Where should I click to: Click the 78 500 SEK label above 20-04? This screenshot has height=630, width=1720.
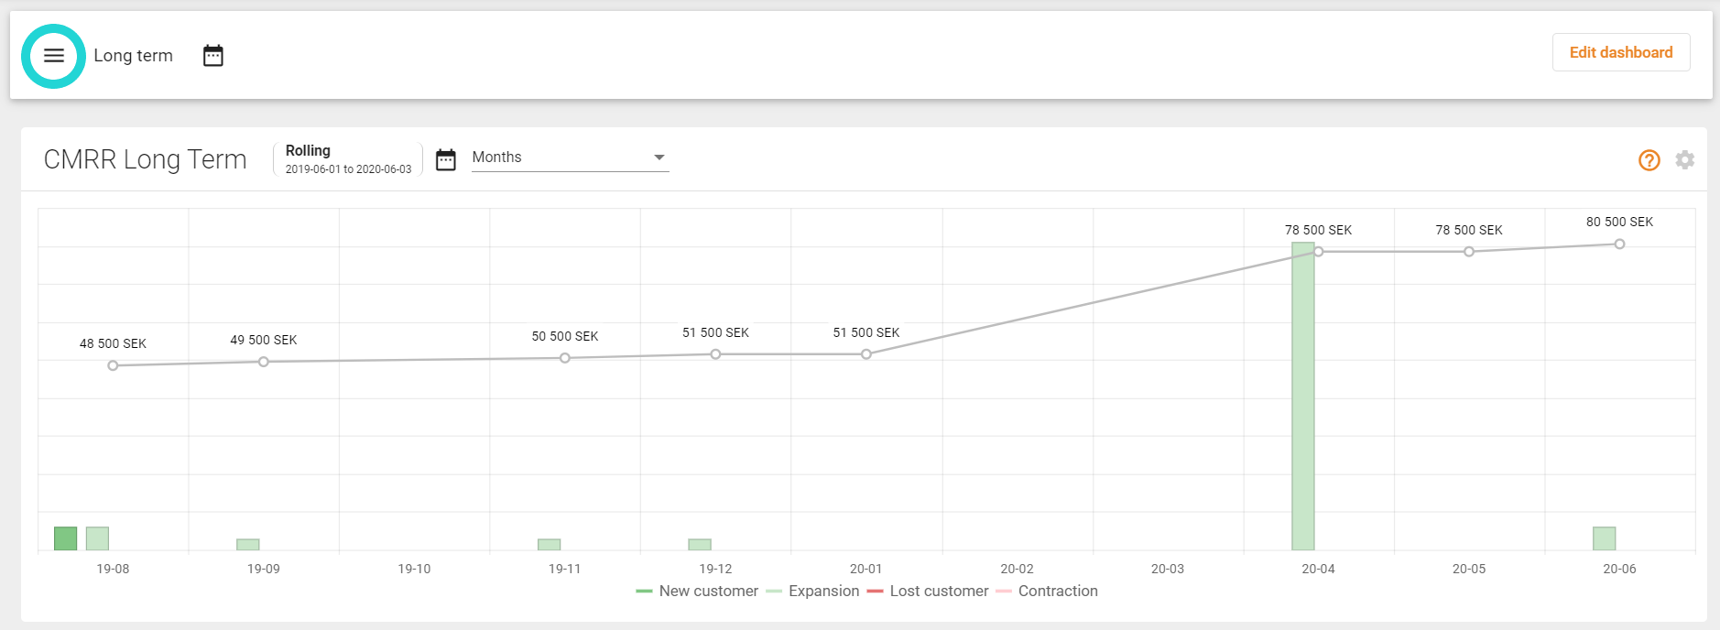[1319, 230]
